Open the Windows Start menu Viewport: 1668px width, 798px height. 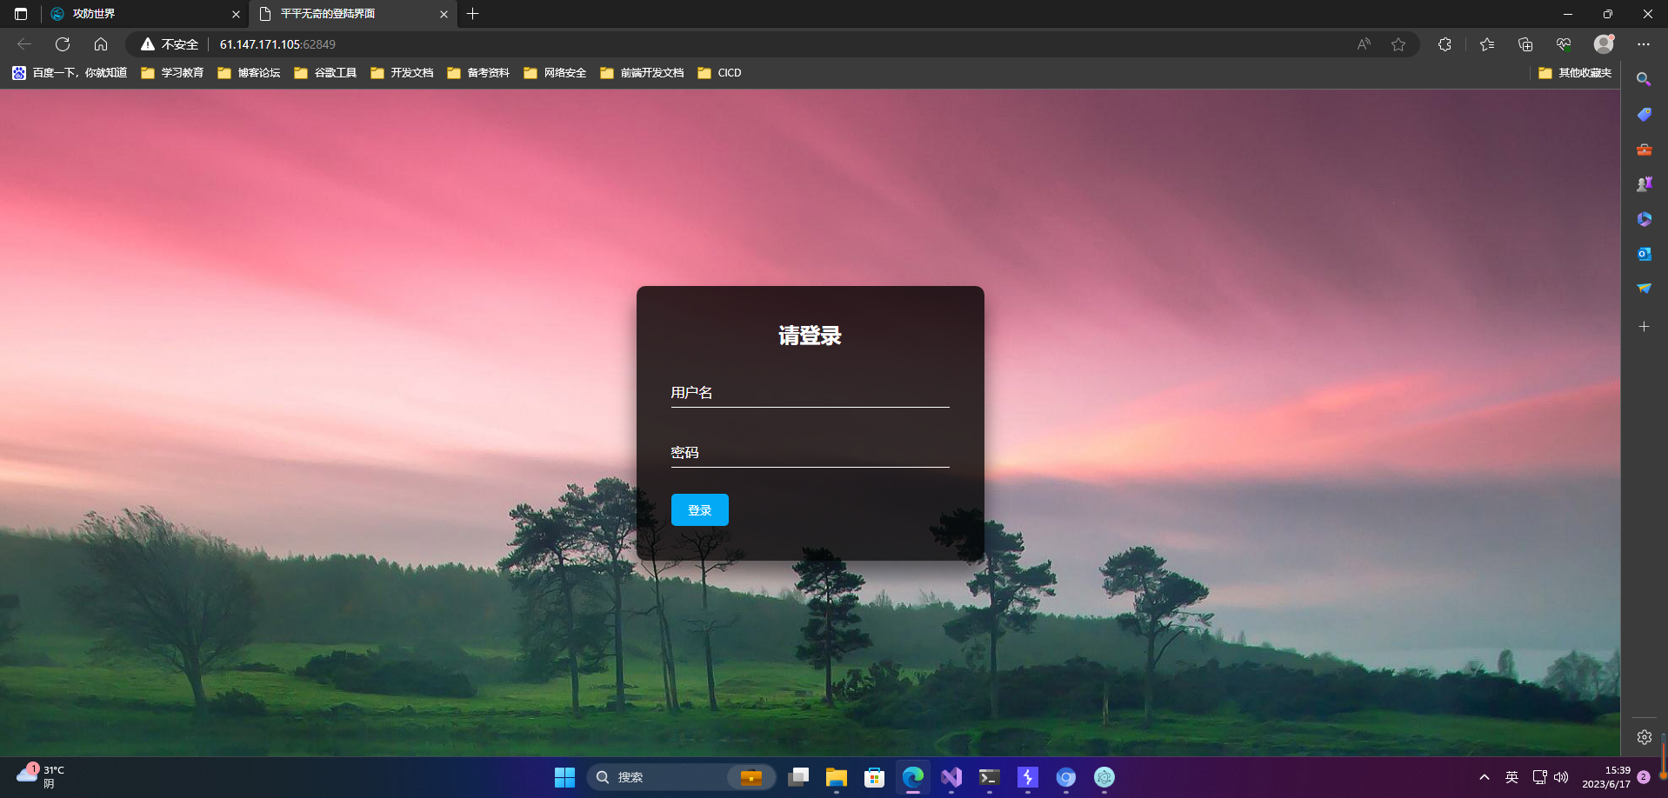(564, 777)
